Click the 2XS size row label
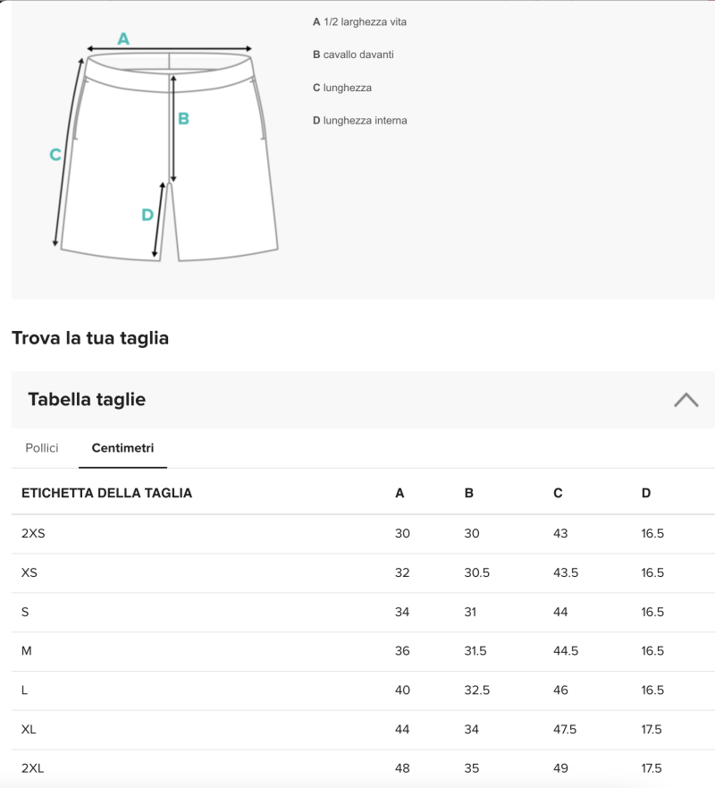715x788 pixels. click(33, 533)
